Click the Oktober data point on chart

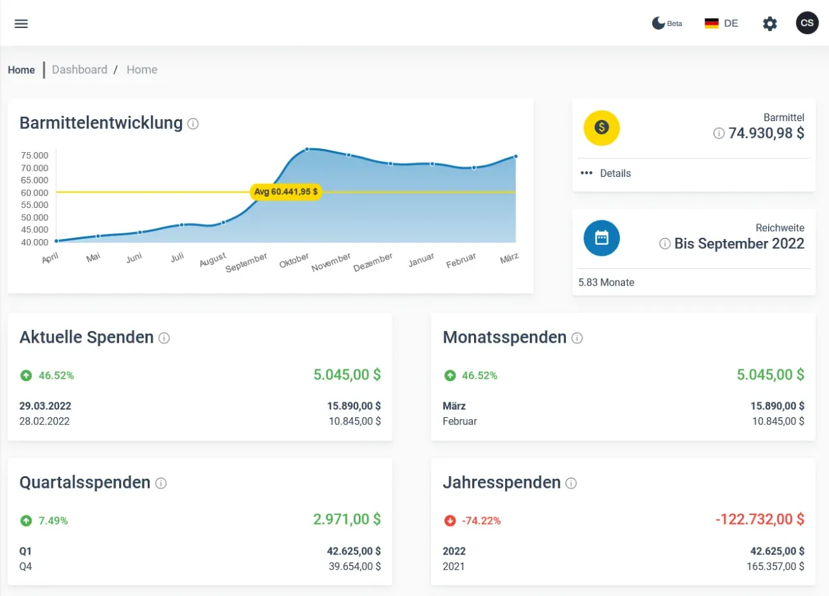coord(307,149)
